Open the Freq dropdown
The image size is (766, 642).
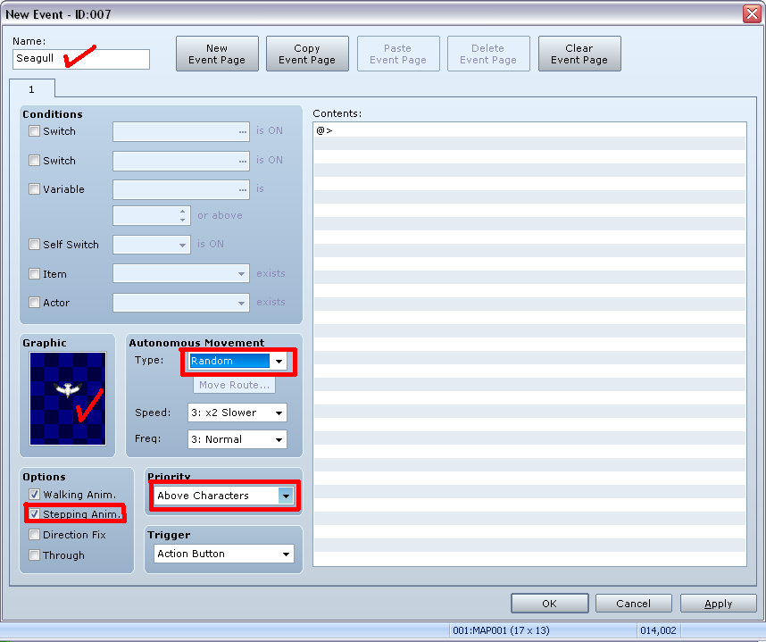pos(237,439)
